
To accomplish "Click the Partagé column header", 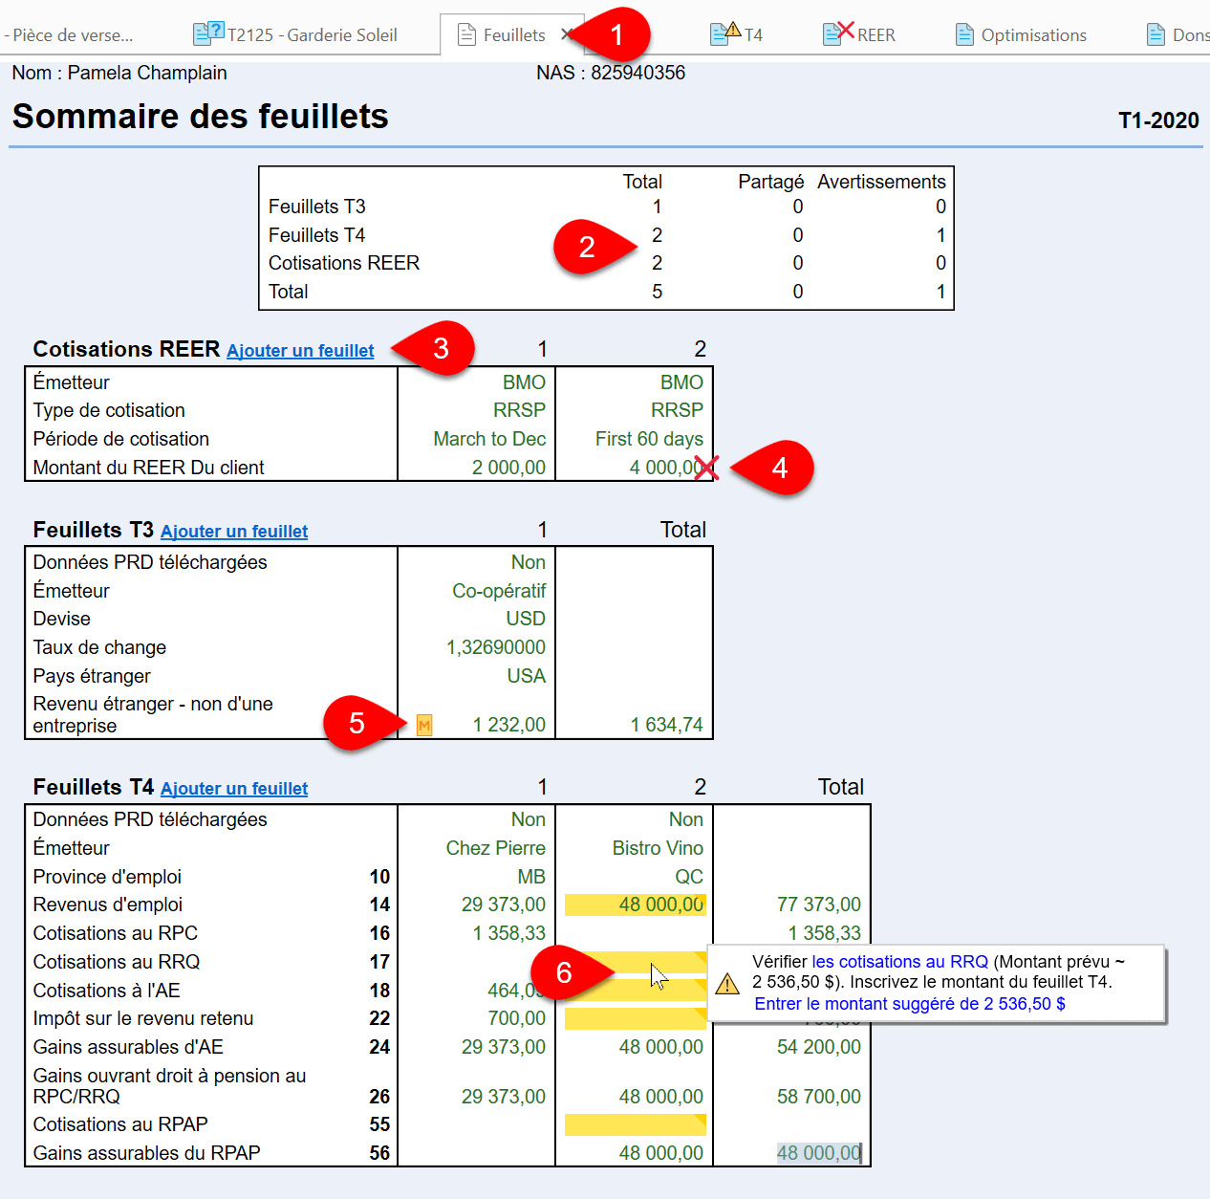I will [770, 182].
